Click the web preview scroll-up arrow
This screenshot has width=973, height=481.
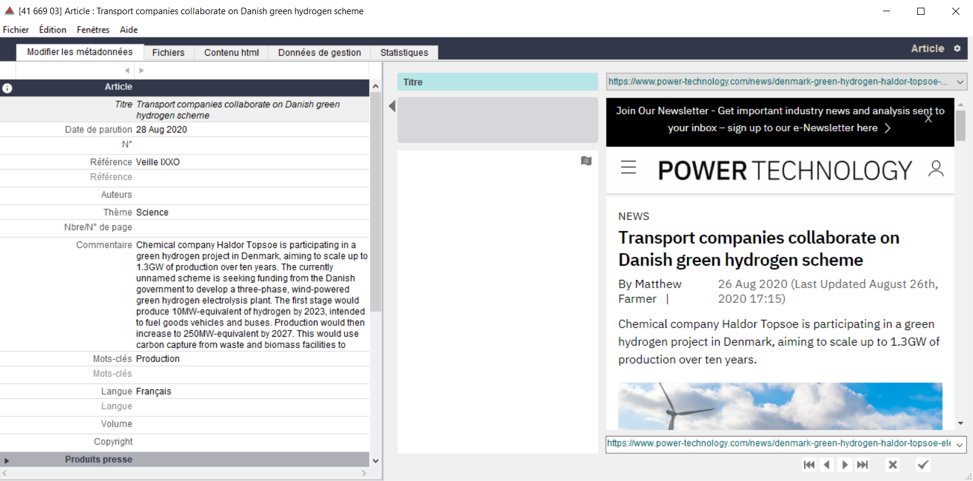coord(961,104)
